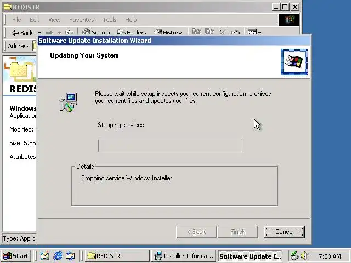The image size is (351, 263).
Task: Click the network tray icon
Action: pyautogui.click(x=295, y=256)
